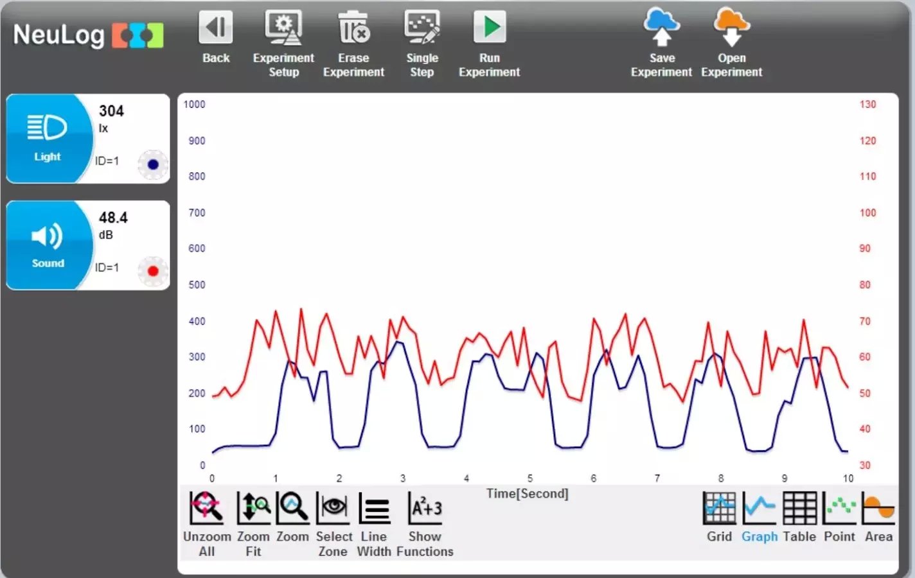Click the Open Experiment cloud icon
915x578 pixels.
point(731,27)
